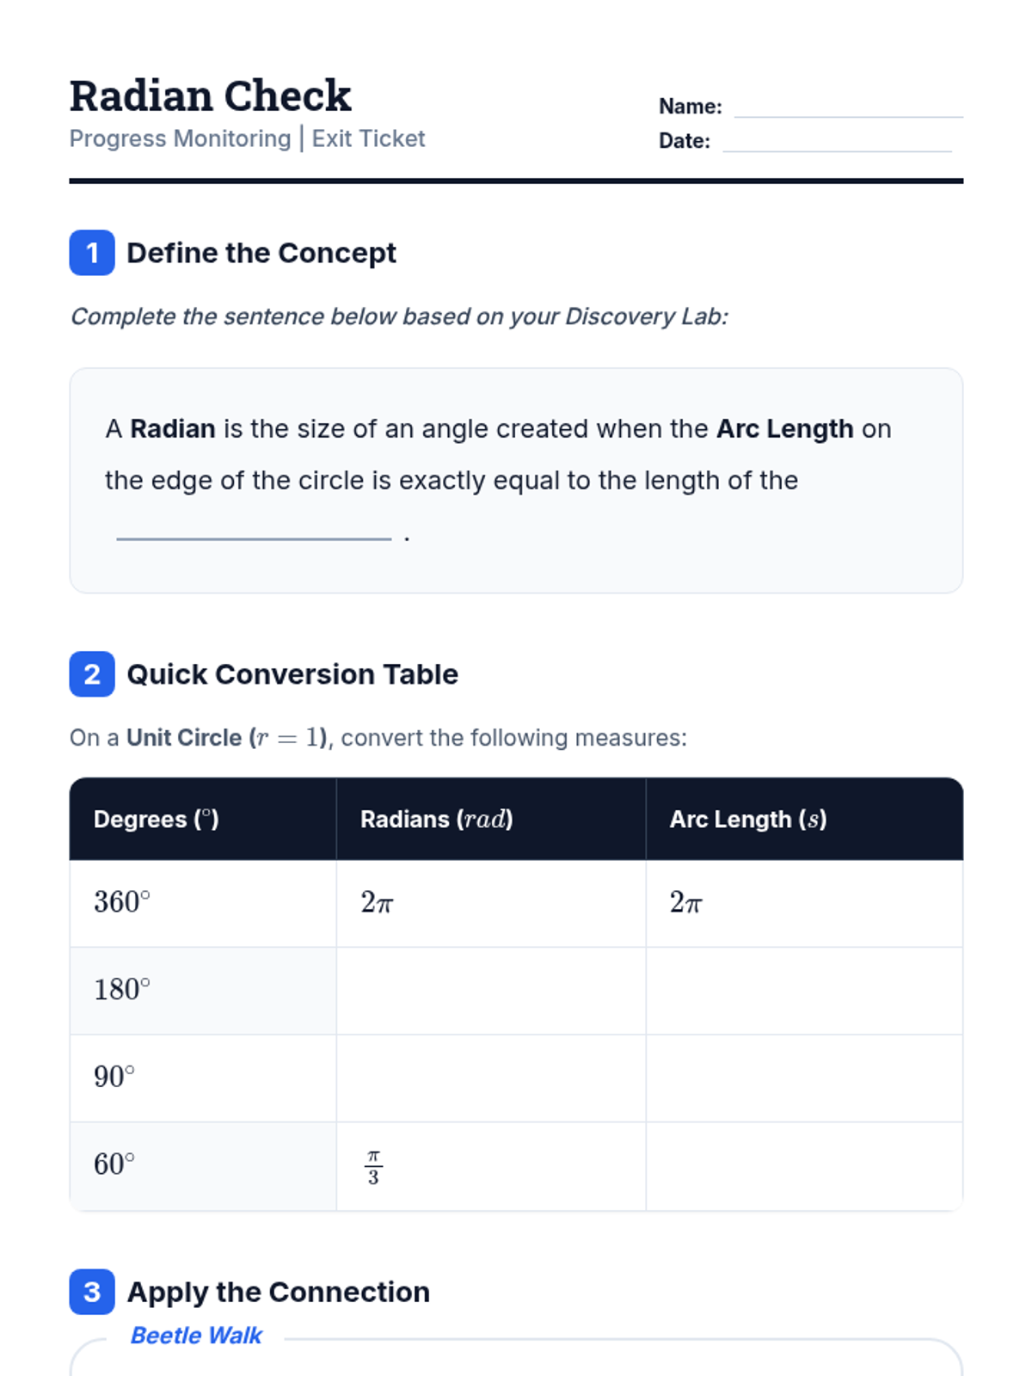Click the blue number 3 section badge
Viewport: 1032px width, 1376px height.
(92, 1292)
